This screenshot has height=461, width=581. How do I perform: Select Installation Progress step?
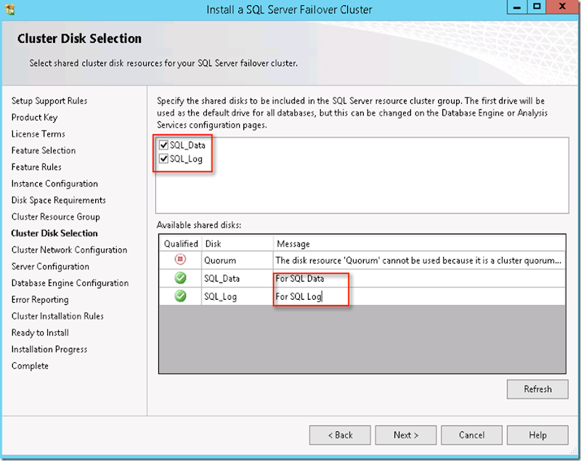[49, 349]
